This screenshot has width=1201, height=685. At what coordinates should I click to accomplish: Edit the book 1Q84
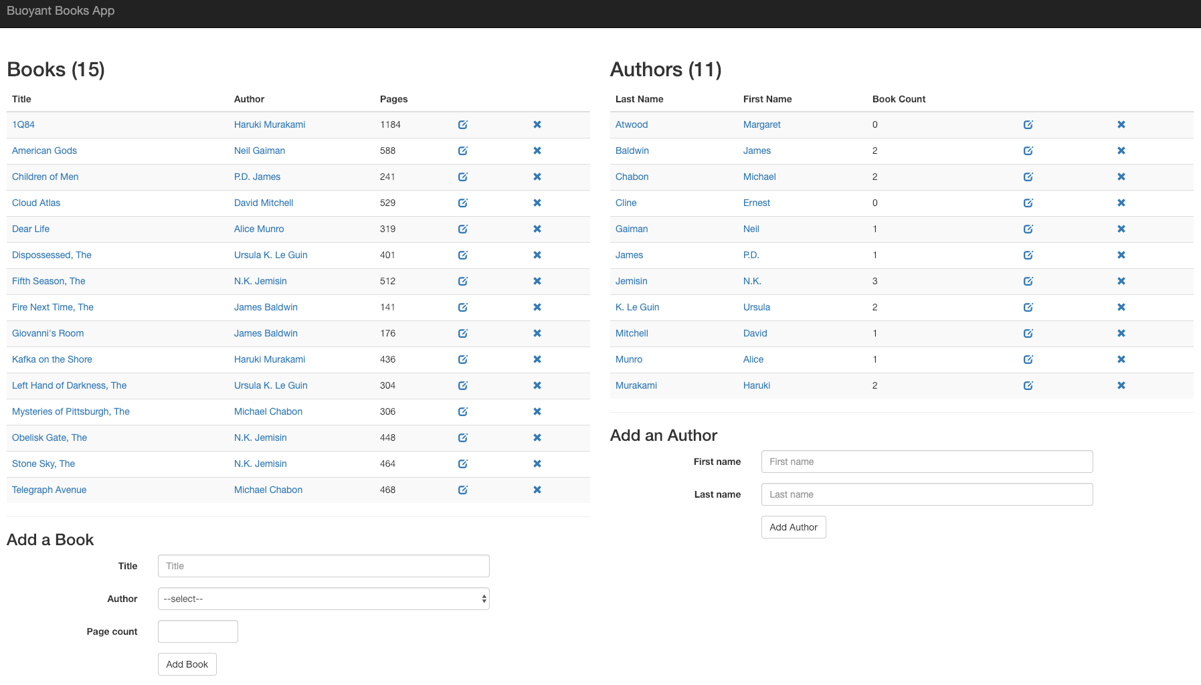click(462, 124)
